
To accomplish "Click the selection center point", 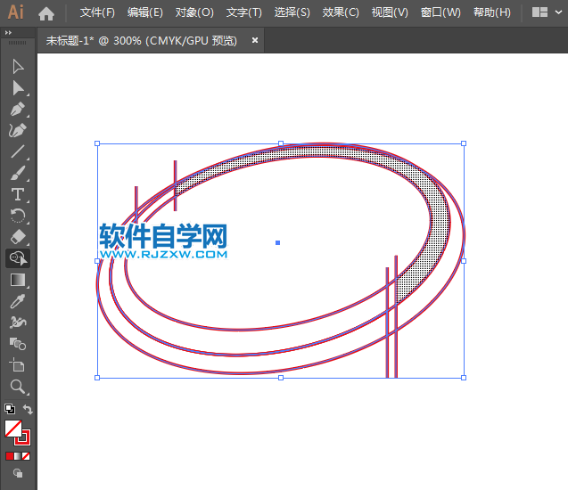I will [278, 243].
